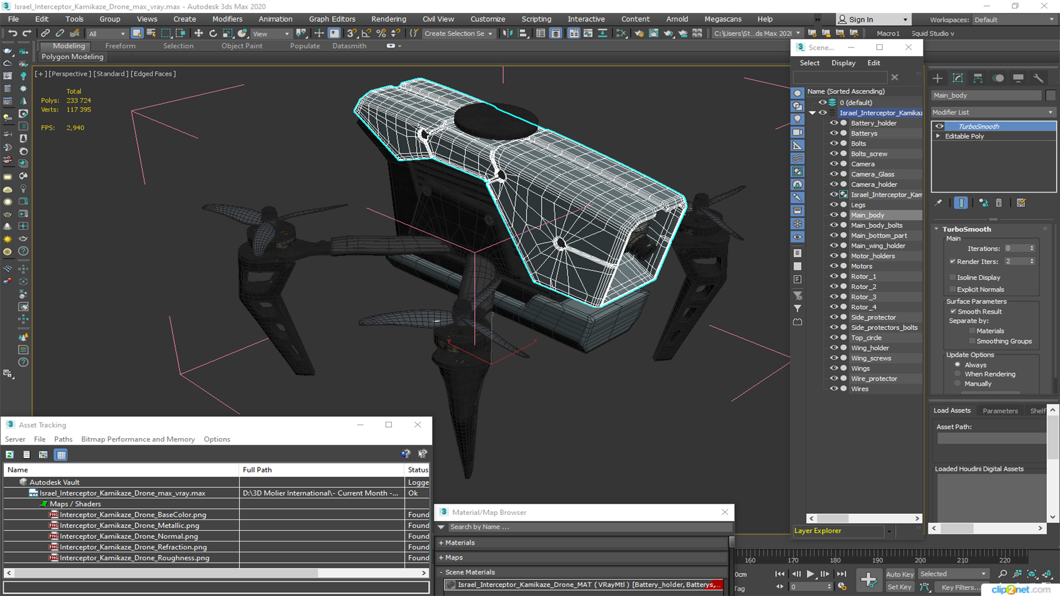This screenshot has height=596, width=1060.
Task: Click Zoom Extents Selected icon
Action: tap(1032, 574)
